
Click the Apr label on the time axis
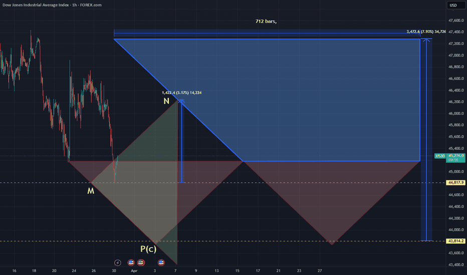134,271
